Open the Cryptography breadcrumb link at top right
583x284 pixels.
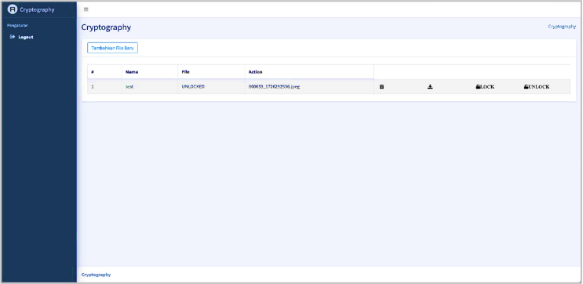click(x=562, y=27)
